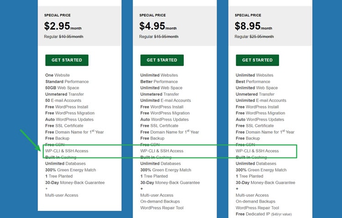Select WP-CLI & SSH Access in first plan
This screenshot has width=342, height=218.
[x=67, y=151]
